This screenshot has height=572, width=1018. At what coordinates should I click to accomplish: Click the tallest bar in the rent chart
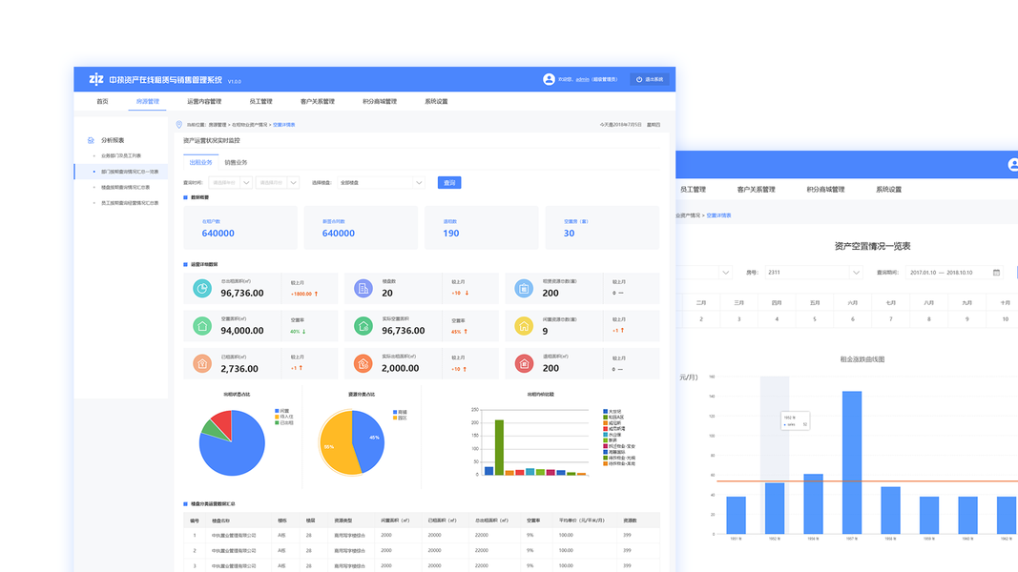(x=852, y=462)
